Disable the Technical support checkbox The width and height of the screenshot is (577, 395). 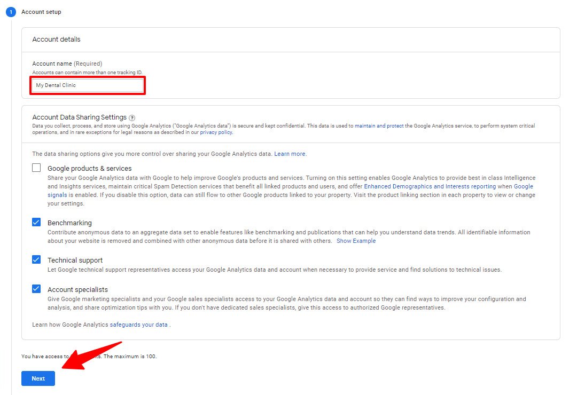[x=36, y=259]
